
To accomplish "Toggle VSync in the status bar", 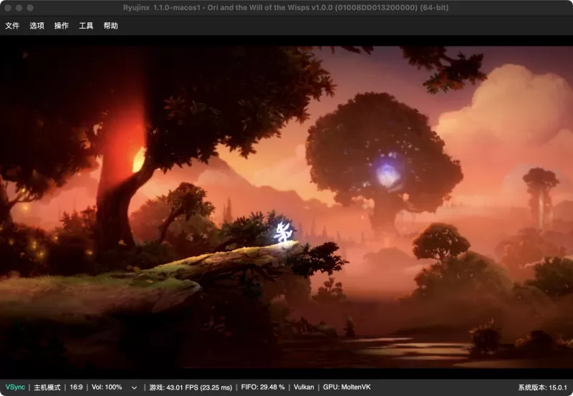I will click(x=15, y=387).
